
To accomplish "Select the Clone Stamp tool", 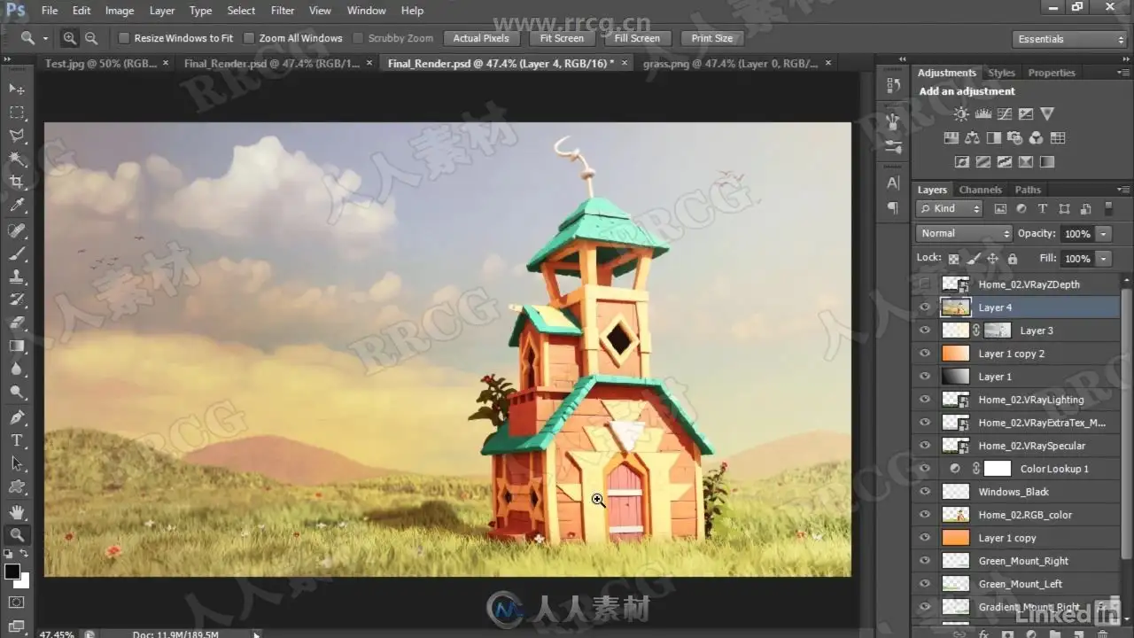I will point(17,276).
